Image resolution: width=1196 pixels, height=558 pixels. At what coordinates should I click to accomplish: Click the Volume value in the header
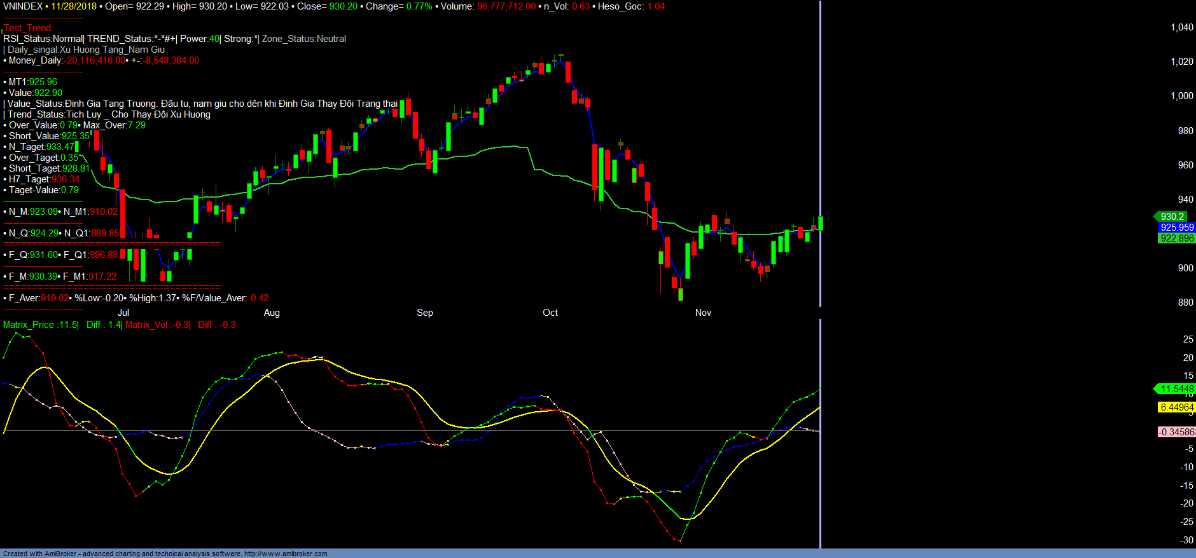pyautogui.click(x=506, y=6)
